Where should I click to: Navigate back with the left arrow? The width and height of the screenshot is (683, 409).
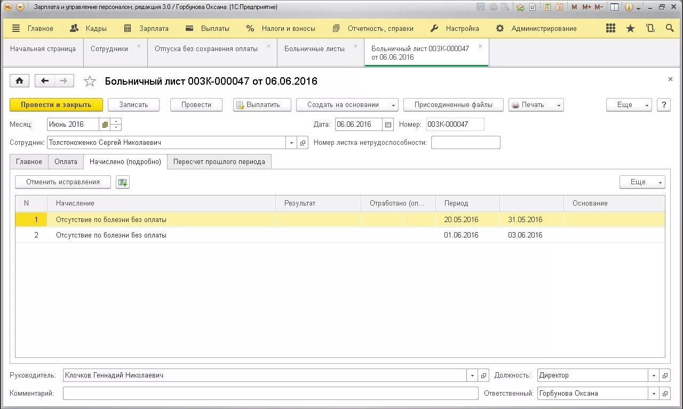pos(45,81)
